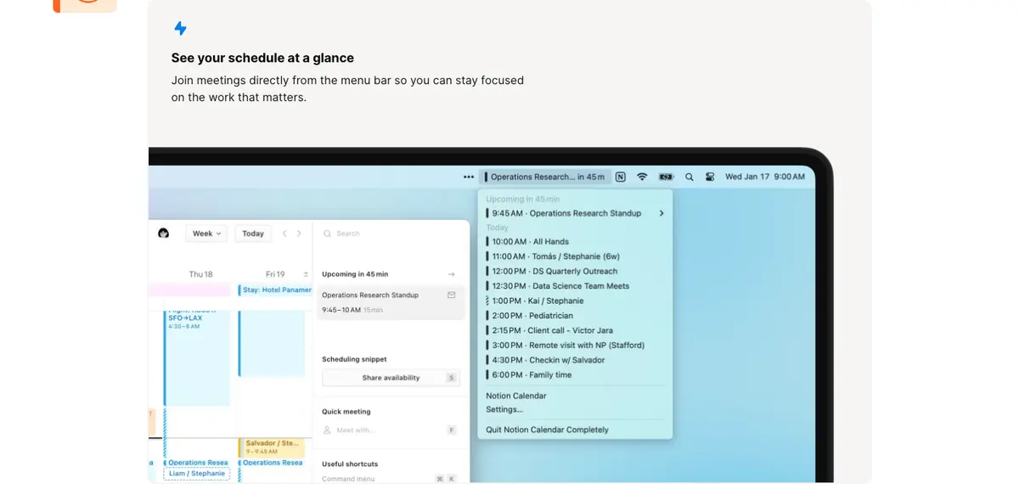Image resolution: width=1019 pixels, height=484 pixels.
Task: Click the Thu 18 day header
Action: [x=200, y=274]
